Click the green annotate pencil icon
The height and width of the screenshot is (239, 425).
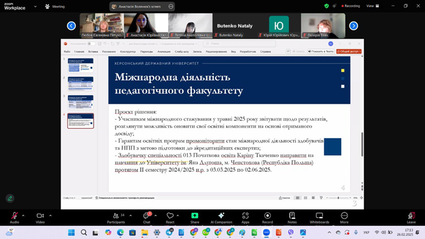click(10, 198)
